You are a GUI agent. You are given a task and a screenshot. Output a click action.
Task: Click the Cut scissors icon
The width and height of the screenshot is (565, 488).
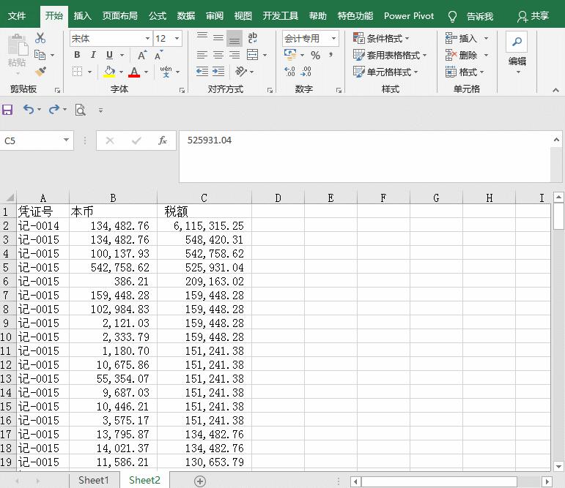coord(40,38)
